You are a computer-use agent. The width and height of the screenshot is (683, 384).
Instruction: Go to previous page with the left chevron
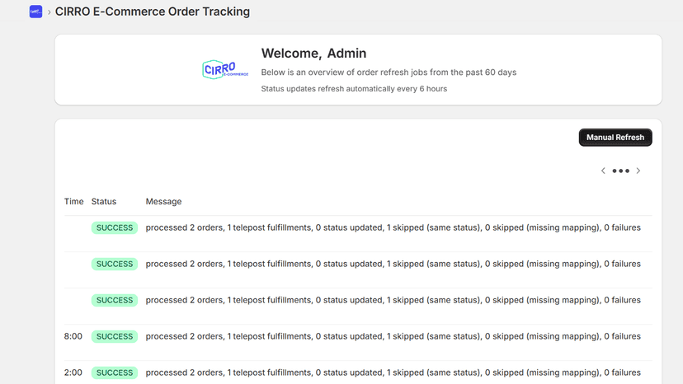603,171
